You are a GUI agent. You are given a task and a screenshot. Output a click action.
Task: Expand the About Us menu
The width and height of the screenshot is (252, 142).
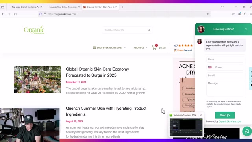click(x=140, y=48)
